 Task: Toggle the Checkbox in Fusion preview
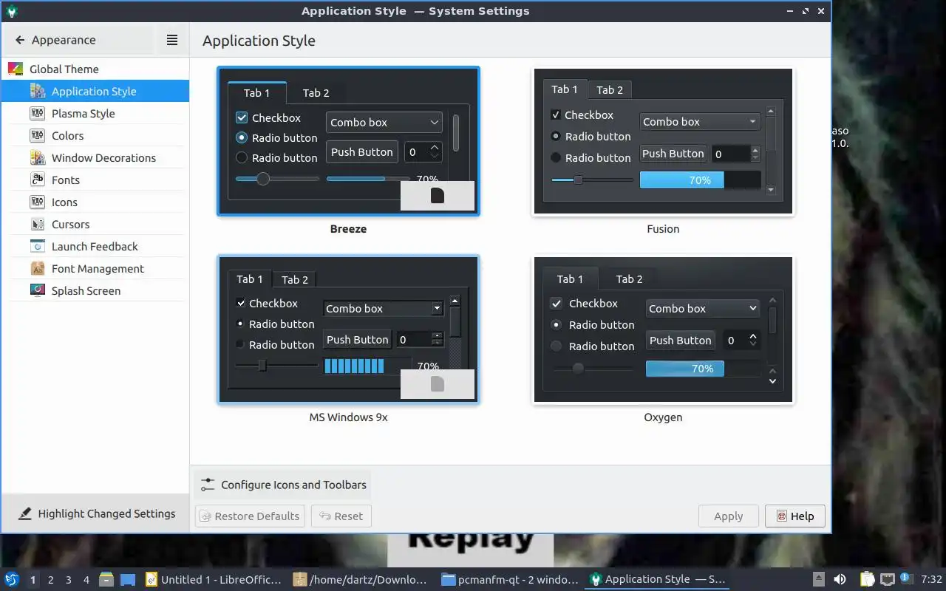click(556, 115)
